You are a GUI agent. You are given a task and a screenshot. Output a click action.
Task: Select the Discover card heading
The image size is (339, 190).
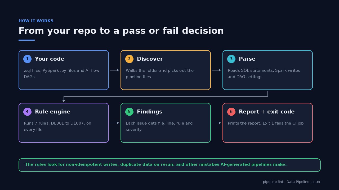(150, 59)
